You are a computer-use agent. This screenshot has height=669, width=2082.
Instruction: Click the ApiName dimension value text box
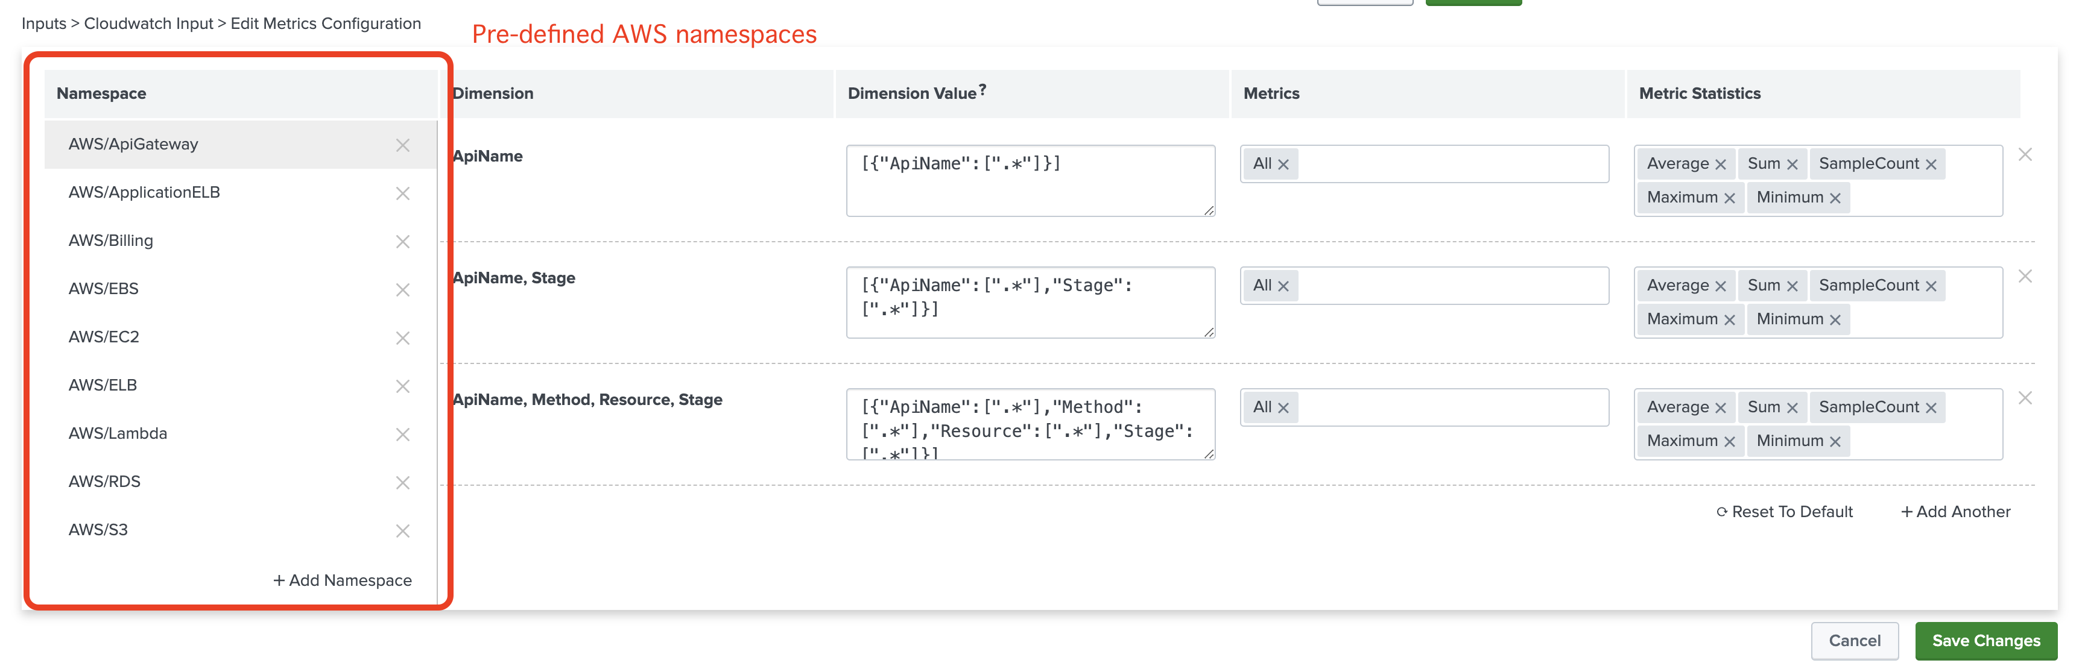tap(1030, 181)
